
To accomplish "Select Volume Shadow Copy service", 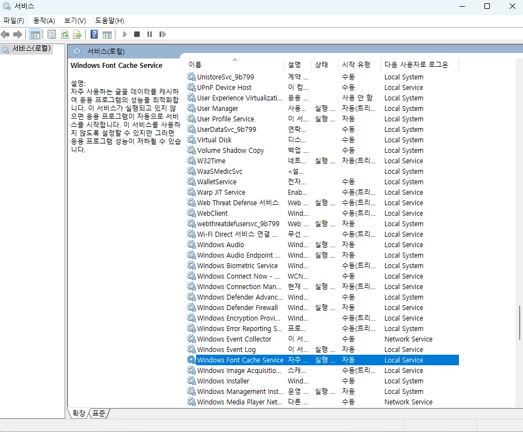I will pos(323,150).
